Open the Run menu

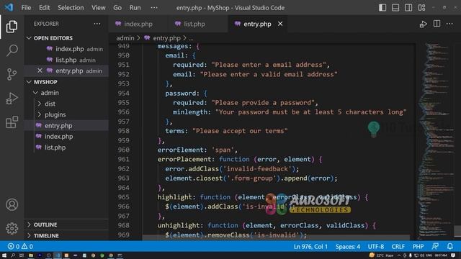[x=135, y=8]
